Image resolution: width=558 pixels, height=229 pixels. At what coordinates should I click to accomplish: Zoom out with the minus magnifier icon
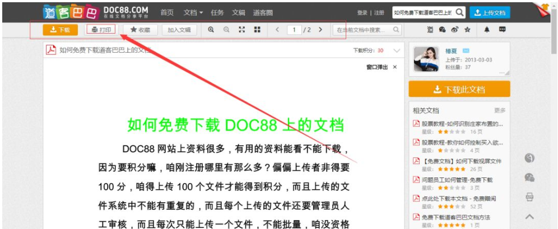pos(226,30)
